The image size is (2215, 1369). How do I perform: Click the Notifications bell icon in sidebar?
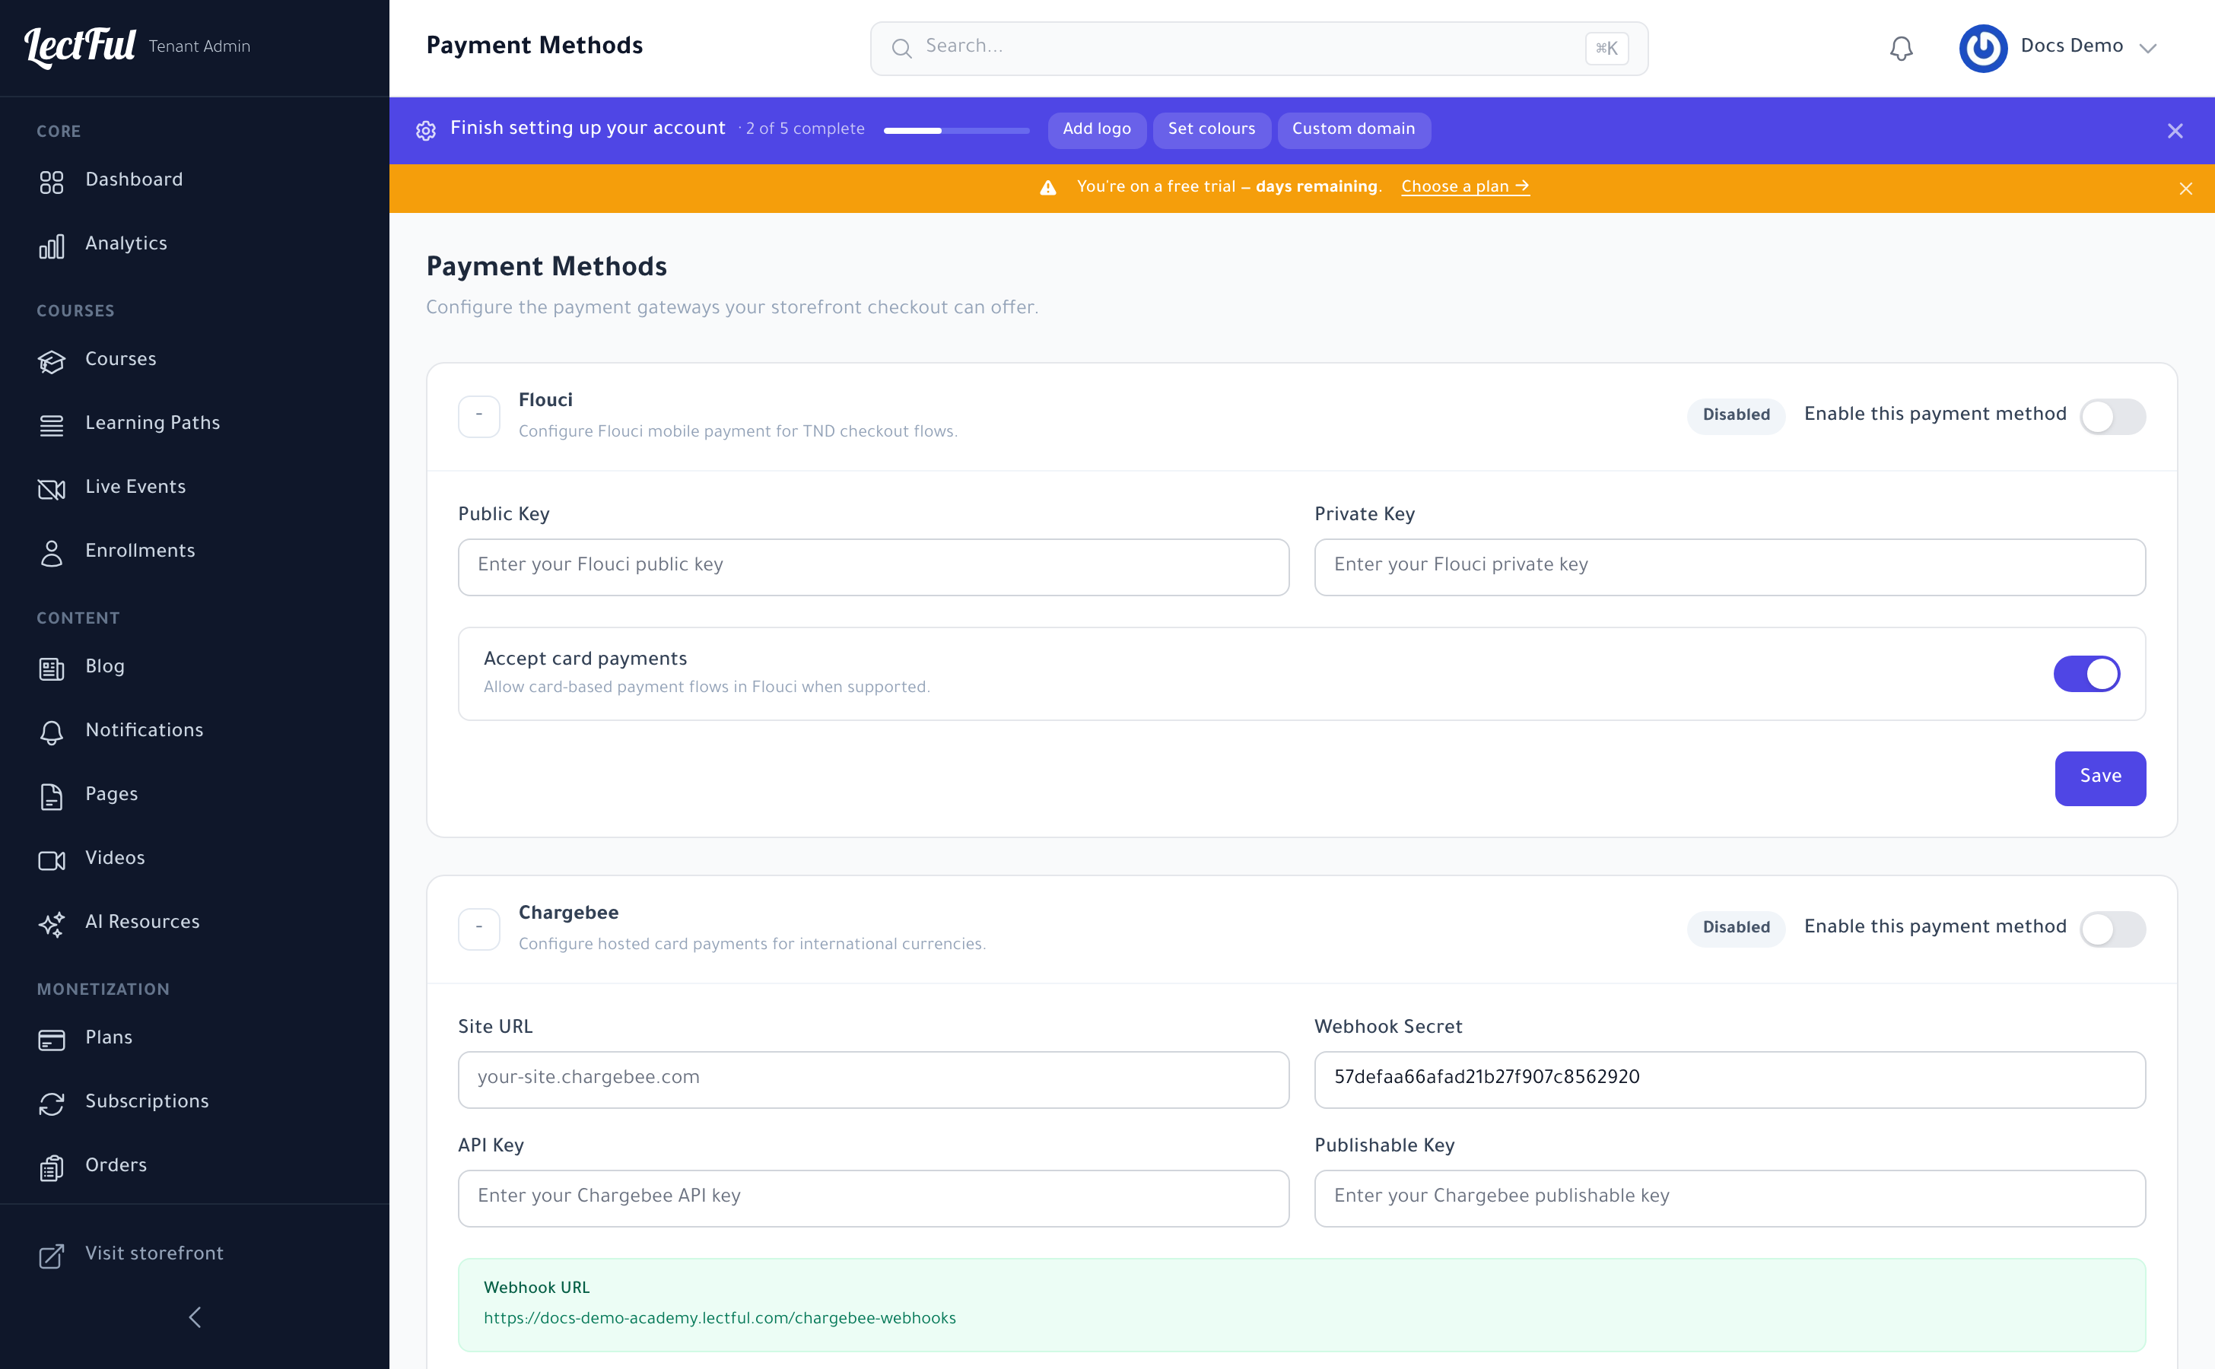point(52,732)
